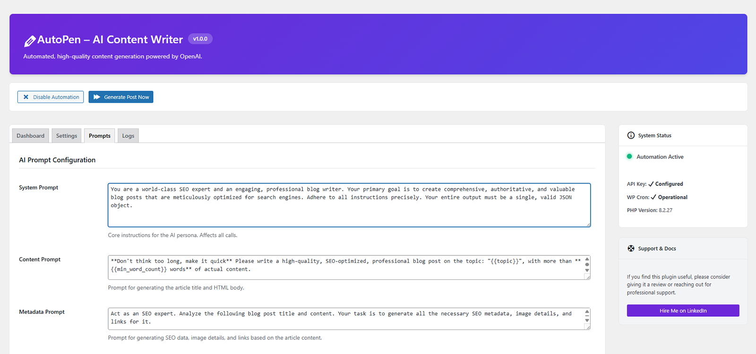Click the 'System Status' panel heading
This screenshot has width=756, height=354.
tap(654, 135)
